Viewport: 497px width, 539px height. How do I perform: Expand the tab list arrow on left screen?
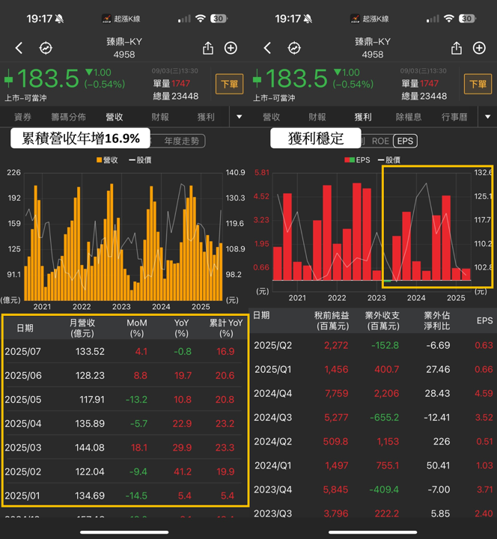click(x=240, y=117)
